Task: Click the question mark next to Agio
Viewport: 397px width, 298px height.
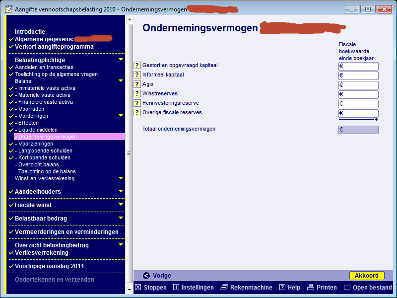Action: pyautogui.click(x=137, y=85)
